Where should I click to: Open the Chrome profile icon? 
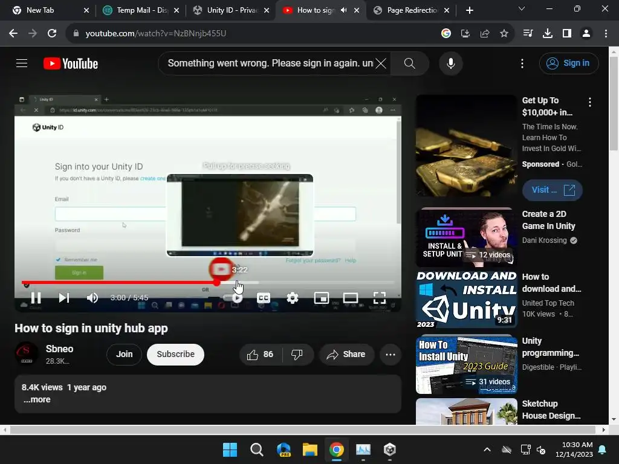(x=586, y=34)
